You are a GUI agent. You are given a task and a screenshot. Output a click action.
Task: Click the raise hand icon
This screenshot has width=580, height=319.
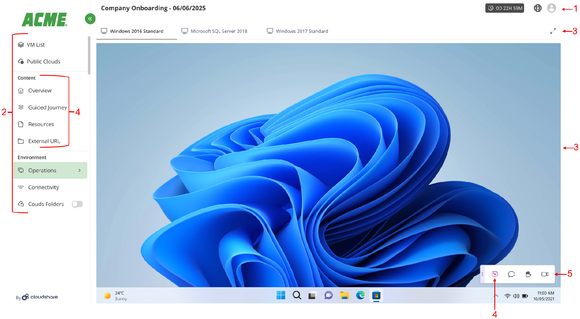528,274
